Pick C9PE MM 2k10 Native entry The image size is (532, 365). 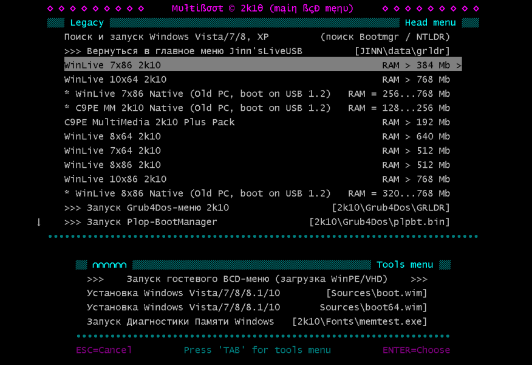(x=197, y=108)
